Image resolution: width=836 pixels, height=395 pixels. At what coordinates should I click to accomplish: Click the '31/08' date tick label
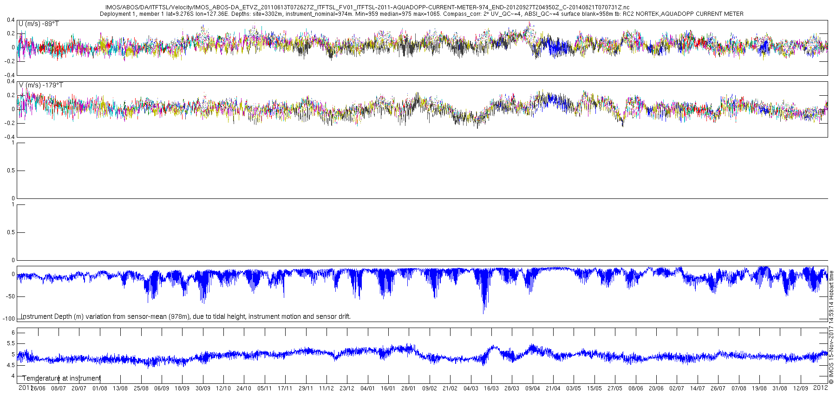tap(780, 388)
